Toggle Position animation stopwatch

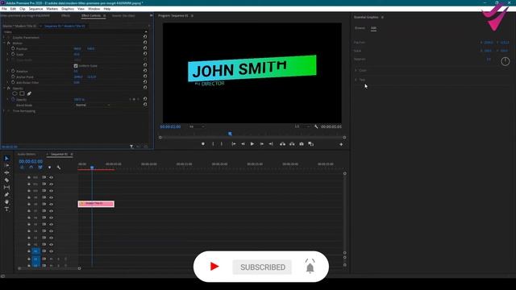[x=13, y=48]
